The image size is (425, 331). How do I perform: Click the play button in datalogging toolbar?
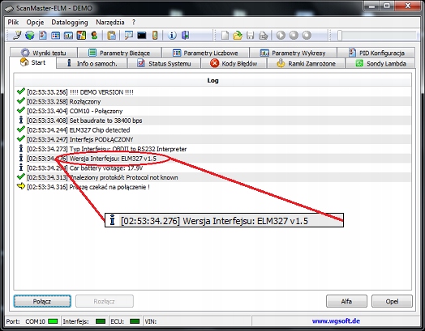click(x=281, y=36)
